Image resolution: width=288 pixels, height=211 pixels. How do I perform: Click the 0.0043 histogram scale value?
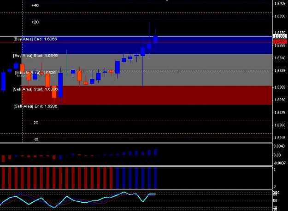click(279, 146)
